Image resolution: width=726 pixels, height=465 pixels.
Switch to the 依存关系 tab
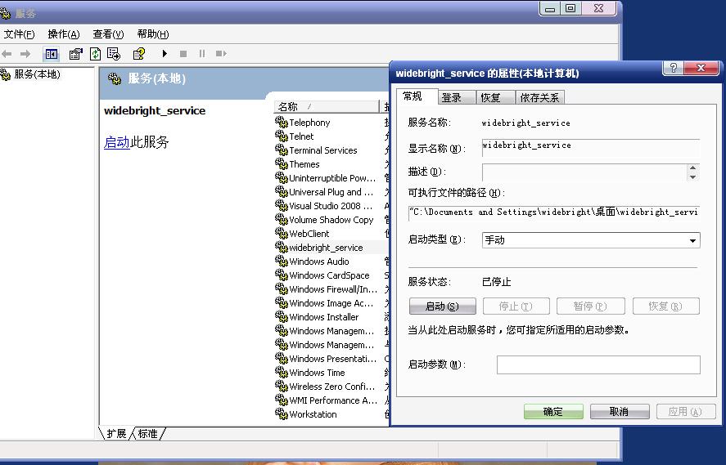[539, 97]
